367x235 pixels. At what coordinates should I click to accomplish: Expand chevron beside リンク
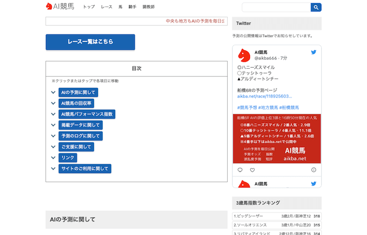click(53, 158)
